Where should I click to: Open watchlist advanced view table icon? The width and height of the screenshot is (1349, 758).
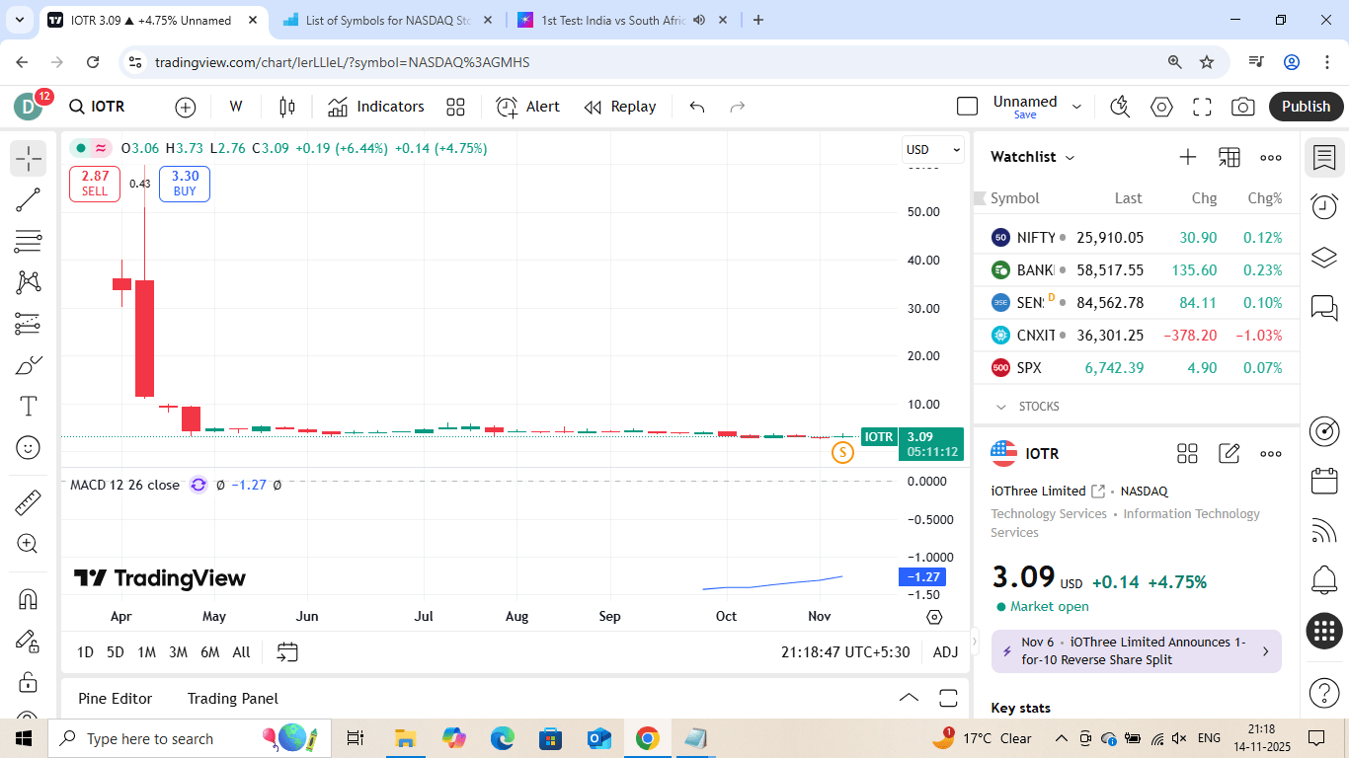pyautogui.click(x=1230, y=157)
